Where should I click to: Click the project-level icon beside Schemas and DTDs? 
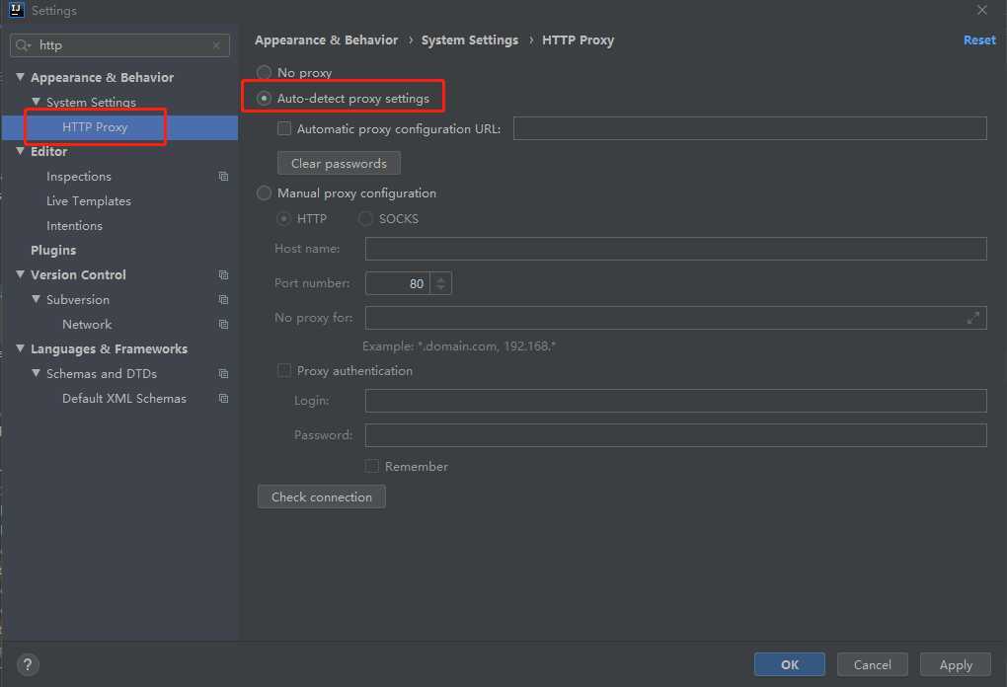tap(223, 374)
